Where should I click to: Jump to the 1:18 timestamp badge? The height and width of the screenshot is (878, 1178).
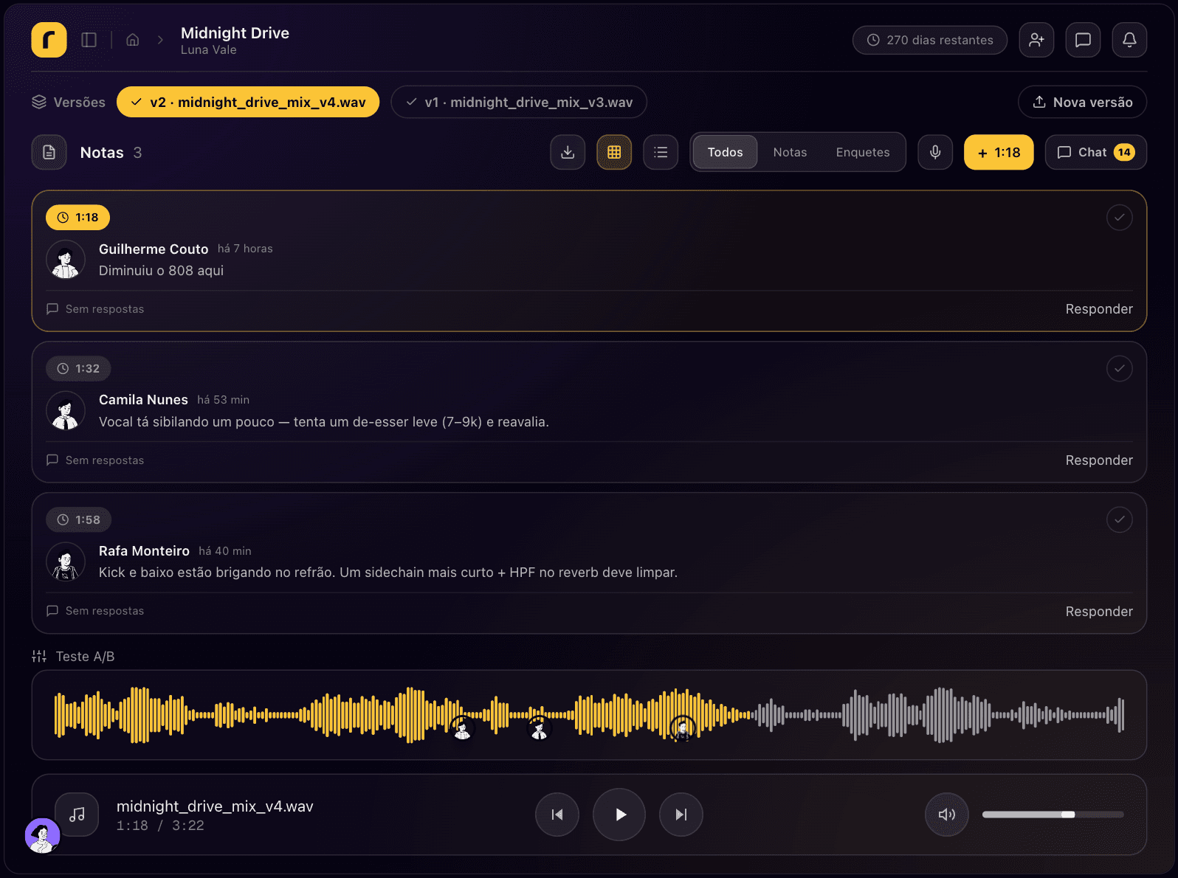[x=77, y=218]
